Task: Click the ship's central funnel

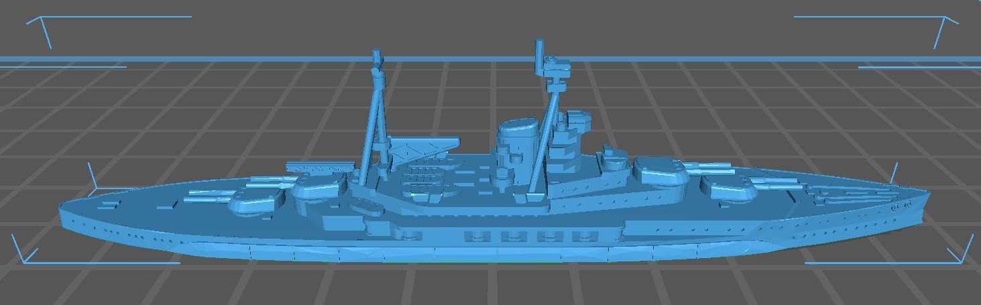Action: point(518,145)
